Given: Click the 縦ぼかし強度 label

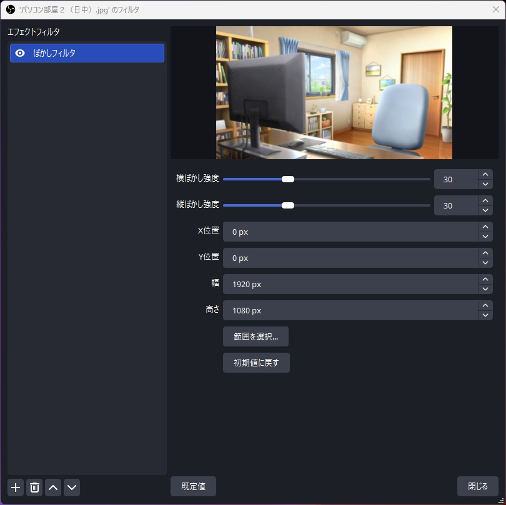Looking at the screenshot, I should pos(197,205).
